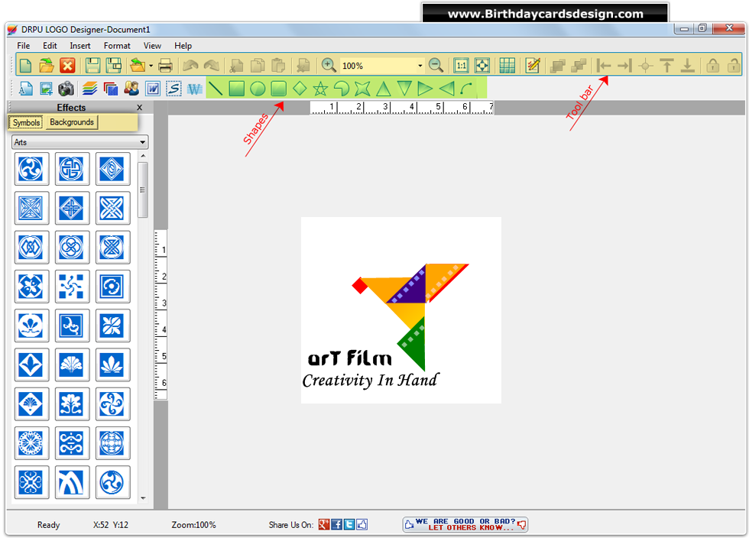
Task: Click the Paste clipboard icon
Action: 278,65
